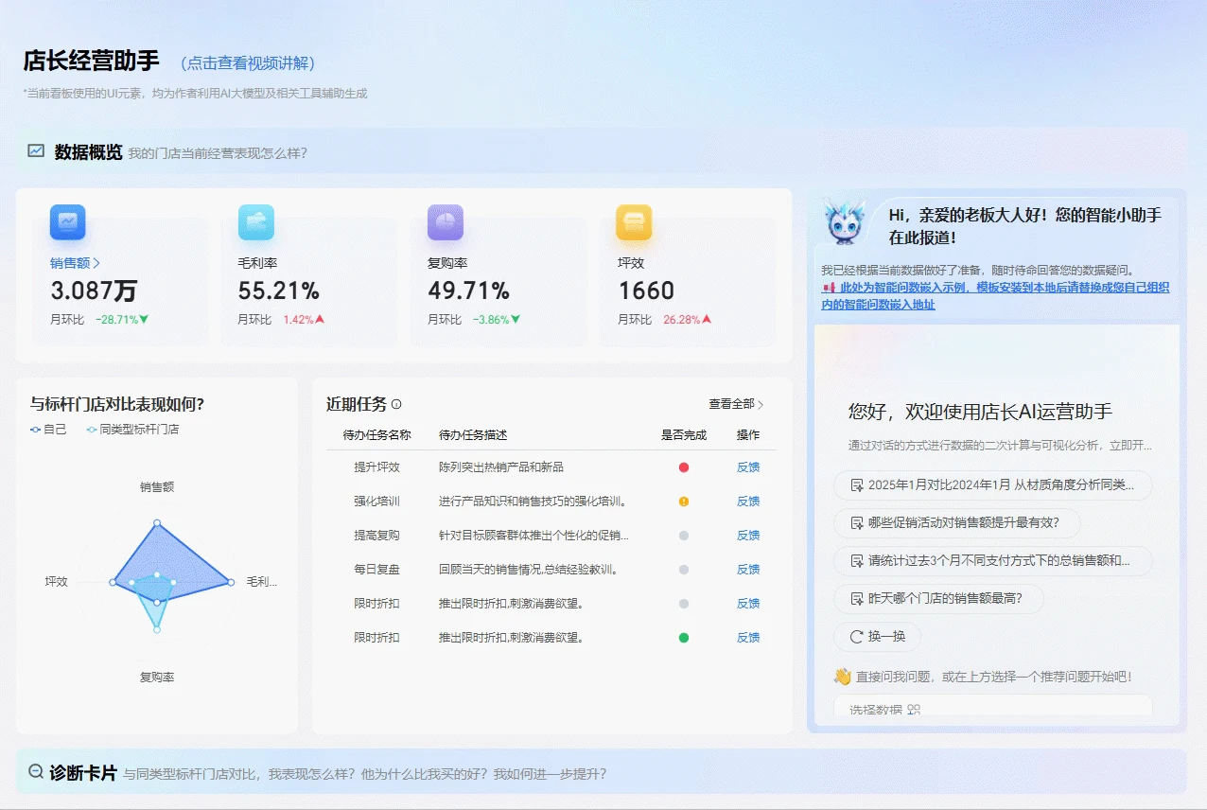Click the 毛利... radar axis label
The width and height of the screenshot is (1207, 810).
pos(262,582)
